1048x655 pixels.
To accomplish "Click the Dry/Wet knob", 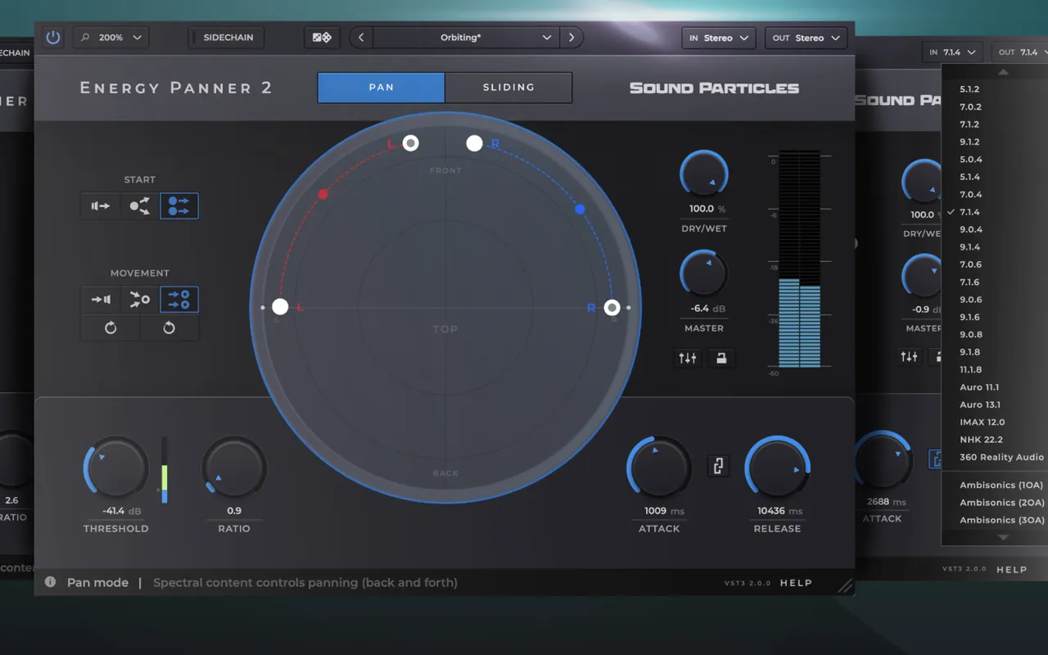I will (x=704, y=174).
